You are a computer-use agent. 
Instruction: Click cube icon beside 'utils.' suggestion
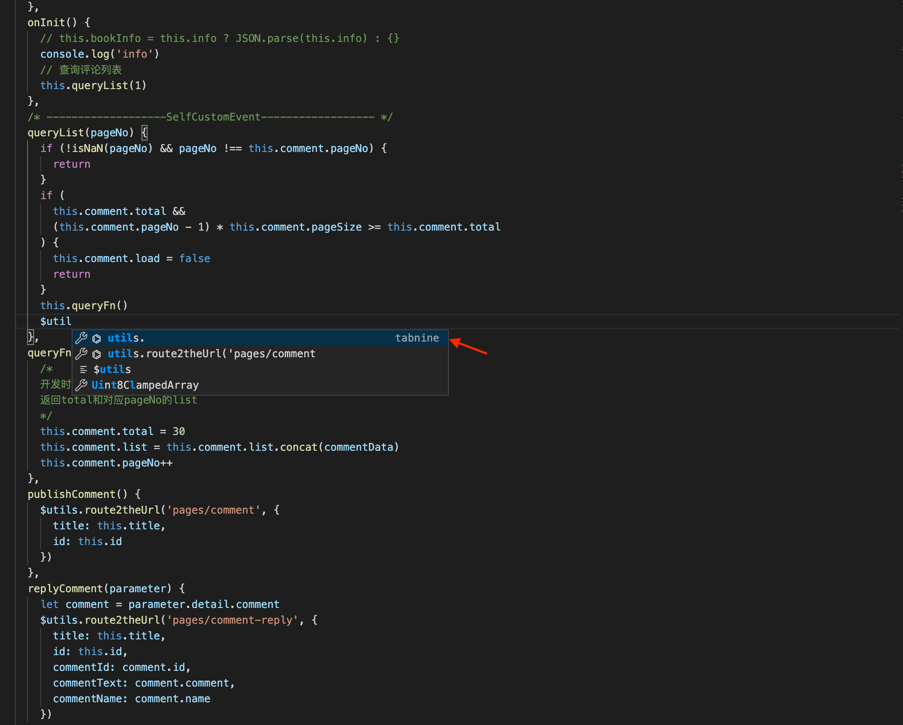(97, 338)
